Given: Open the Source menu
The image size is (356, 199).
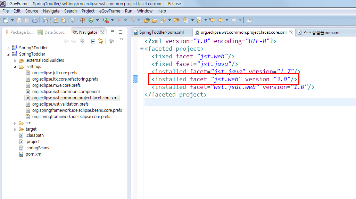Looking at the screenshot, I should [x=32, y=11].
